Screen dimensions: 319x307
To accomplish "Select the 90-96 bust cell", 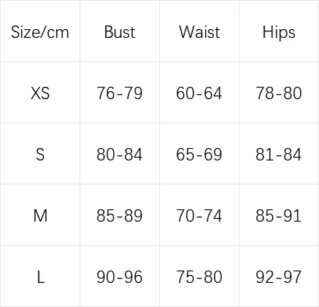I will coord(120,277).
